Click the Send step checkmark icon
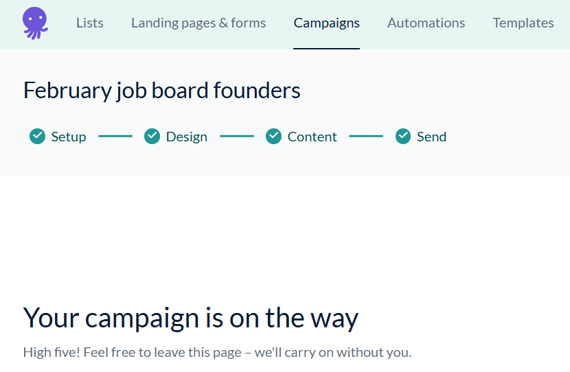Screen dimensions: 570x372 pyautogui.click(x=403, y=137)
